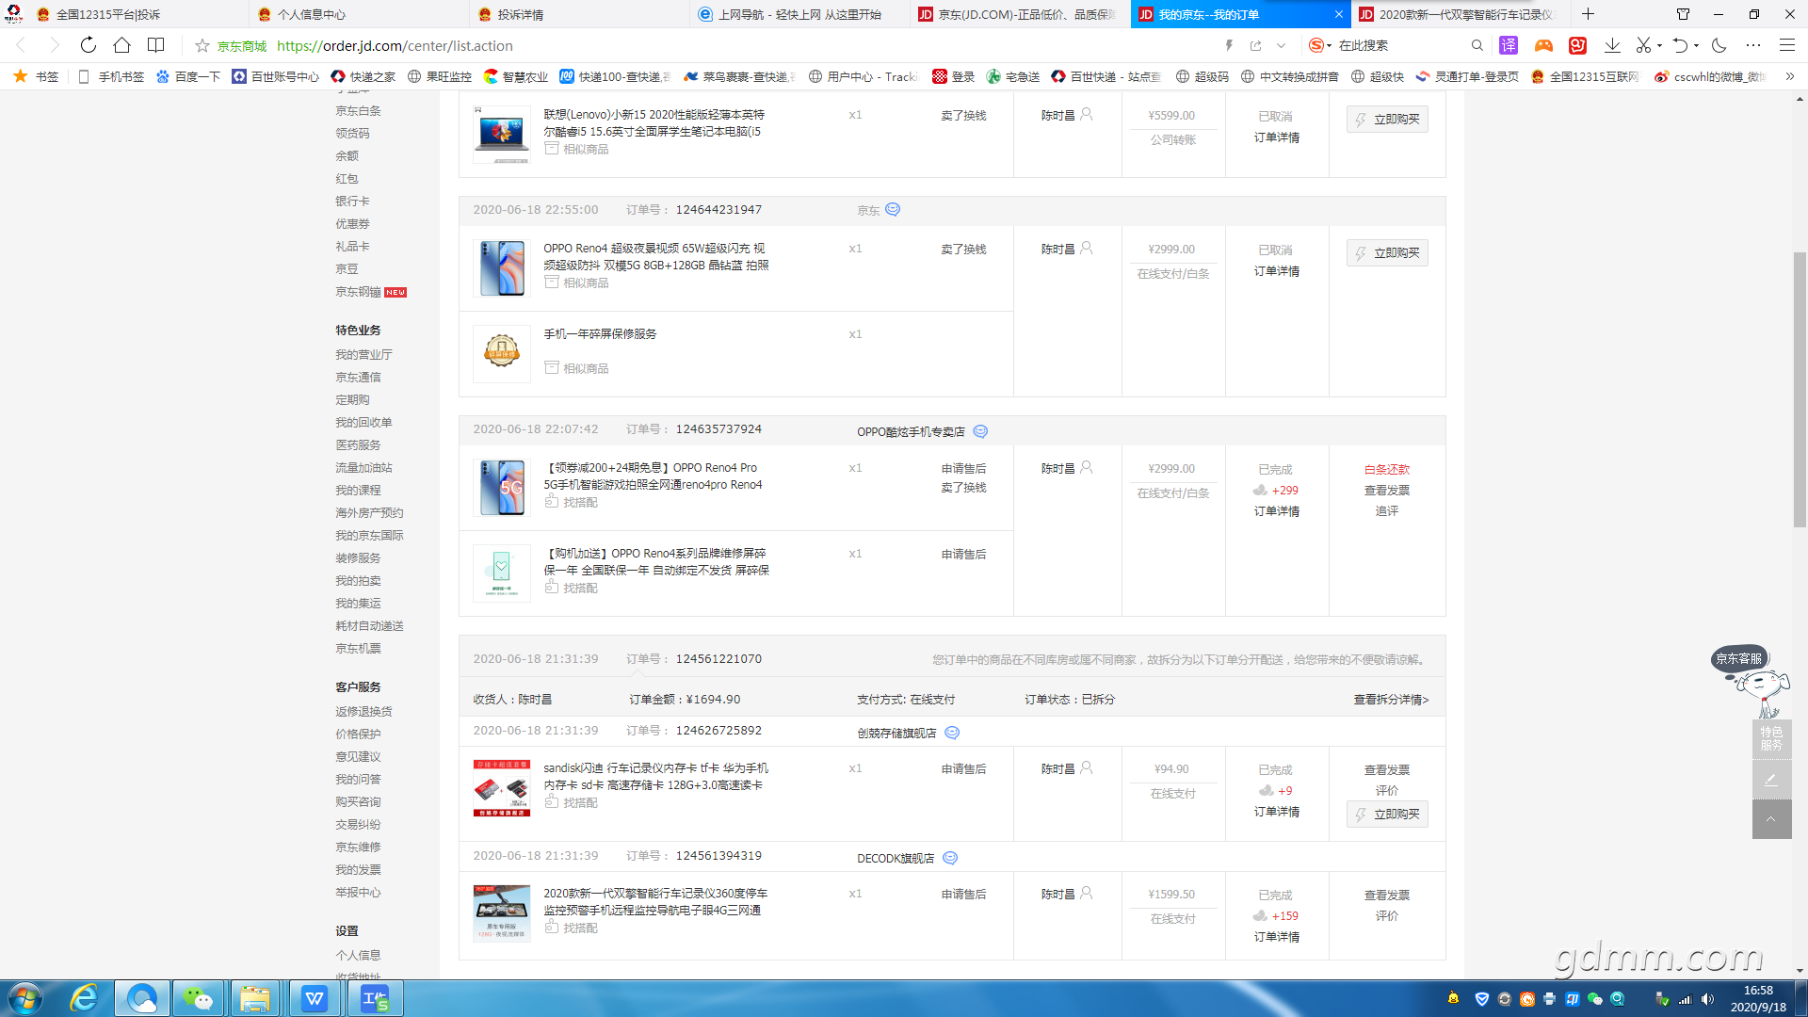Click the search magnifier icon
The width and height of the screenshot is (1808, 1017).
coord(1477,45)
